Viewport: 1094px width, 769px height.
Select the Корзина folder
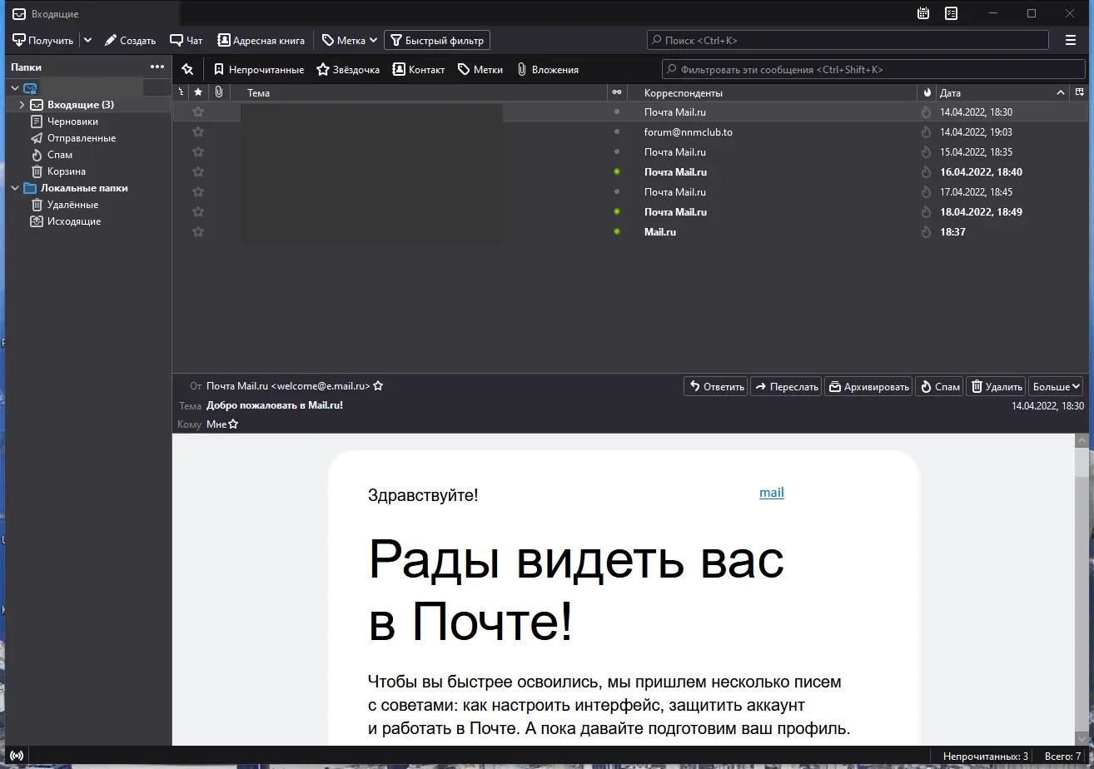coord(67,171)
